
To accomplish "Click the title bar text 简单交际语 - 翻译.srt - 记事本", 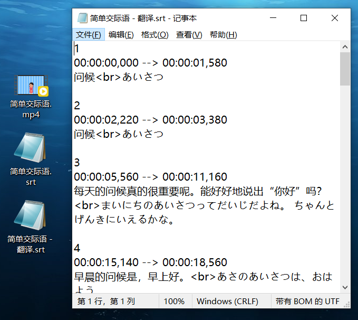I will tap(143, 18).
